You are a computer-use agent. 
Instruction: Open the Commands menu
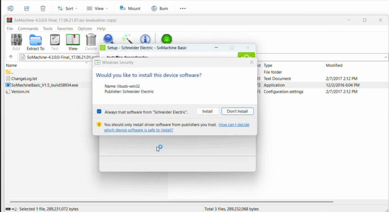(28, 28)
